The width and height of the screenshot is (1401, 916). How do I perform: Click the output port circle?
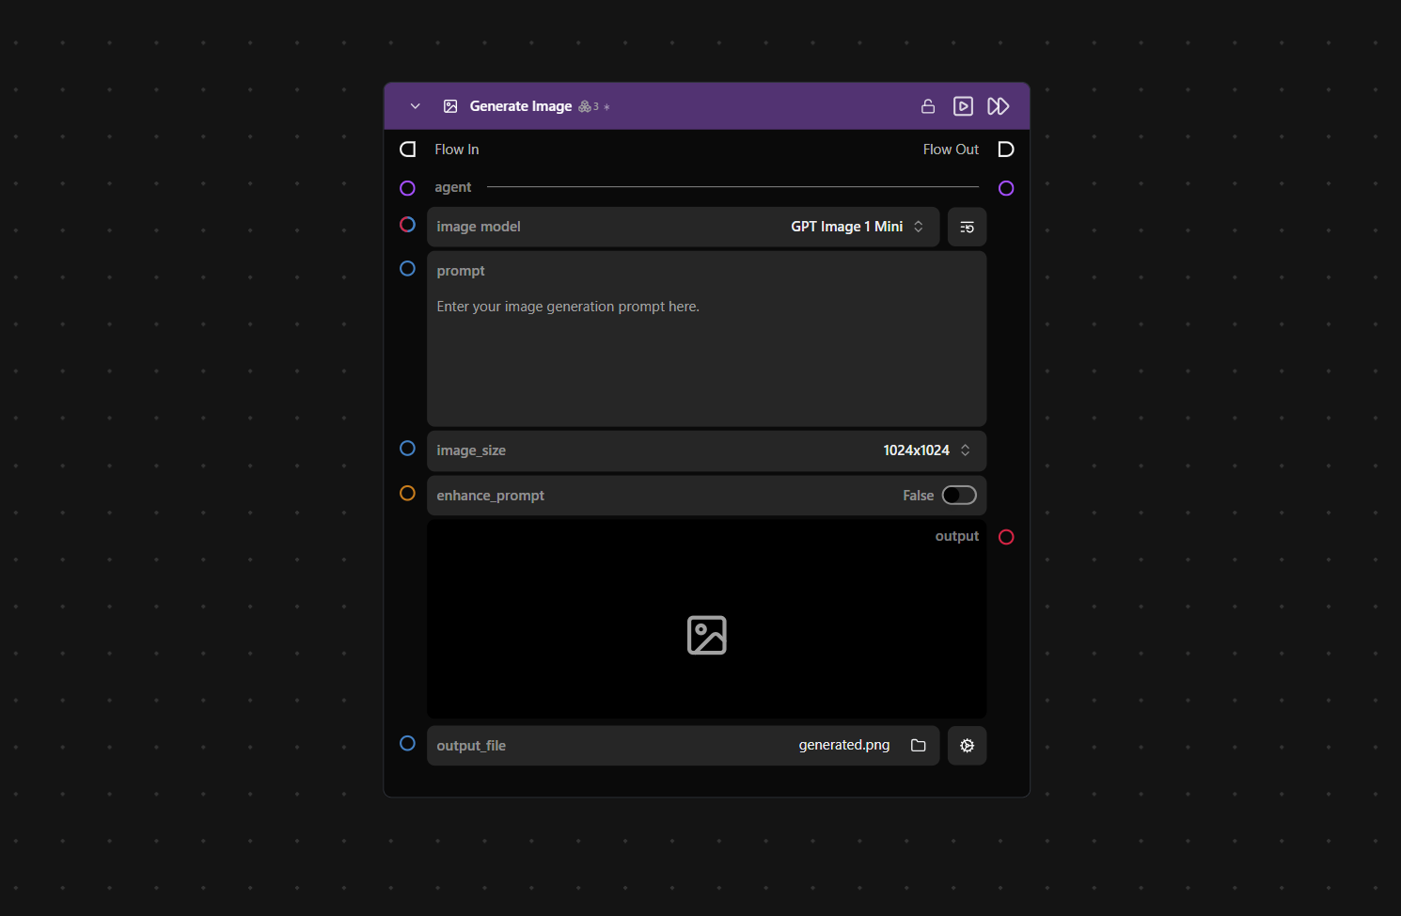(x=1006, y=537)
